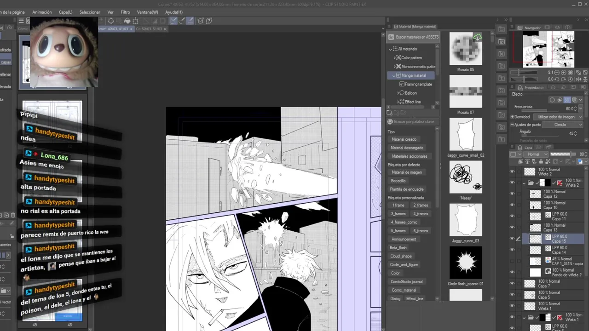Image resolution: width=589 pixels, height=331 pixels.
Task: Expand the Effect line folder
Action: (x=398, y=102)
